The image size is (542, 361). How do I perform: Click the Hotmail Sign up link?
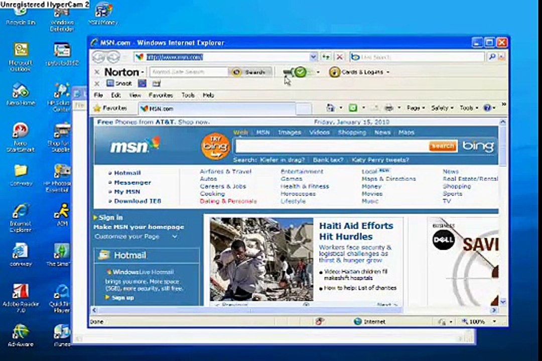[x=123, y=297]
